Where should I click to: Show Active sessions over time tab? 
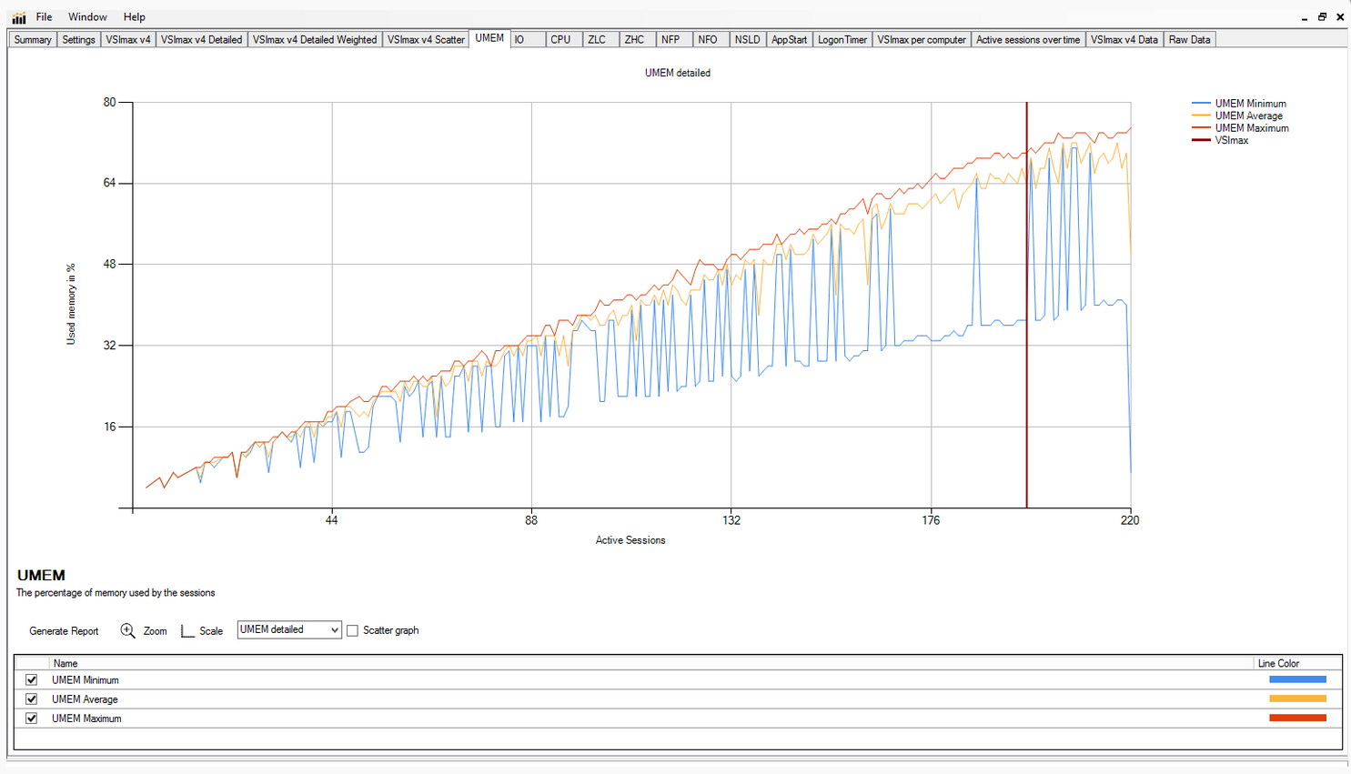pyautogui.click(x=1028, y=40)
